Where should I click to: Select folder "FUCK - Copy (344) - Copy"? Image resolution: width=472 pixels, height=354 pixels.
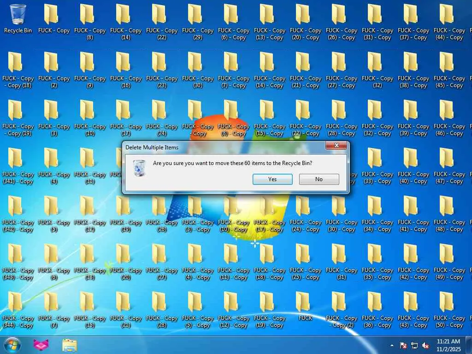[18, 309]
